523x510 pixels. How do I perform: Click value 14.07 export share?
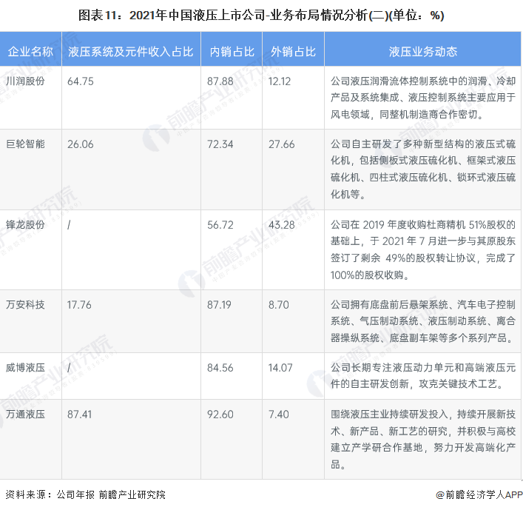point(280,368)
